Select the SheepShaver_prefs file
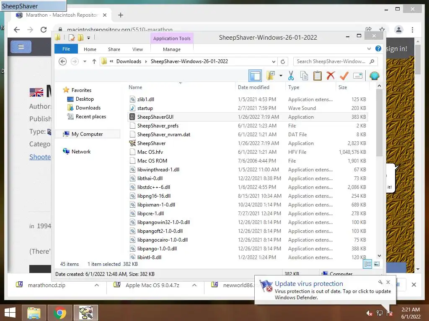The width and height of the screenshot is (429, 321). click(x=248, y=125)
